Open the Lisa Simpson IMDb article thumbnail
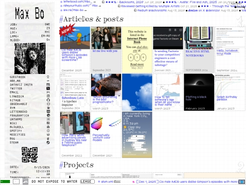This screenshot has width=246, height=185. [75, 38]
